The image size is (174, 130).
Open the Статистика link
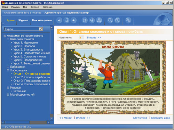pos(140,118)
